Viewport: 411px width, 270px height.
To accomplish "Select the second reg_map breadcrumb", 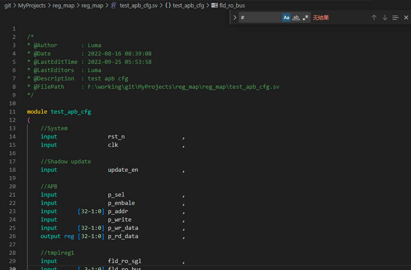I will coord(92,6).
